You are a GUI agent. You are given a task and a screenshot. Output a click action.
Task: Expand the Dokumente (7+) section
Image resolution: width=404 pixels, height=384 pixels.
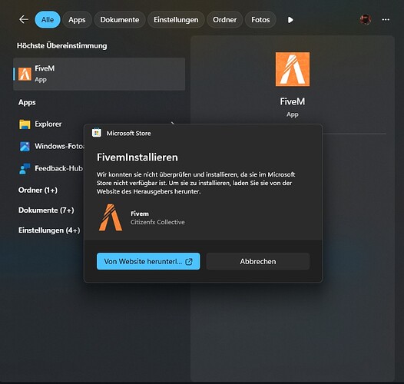46,210
